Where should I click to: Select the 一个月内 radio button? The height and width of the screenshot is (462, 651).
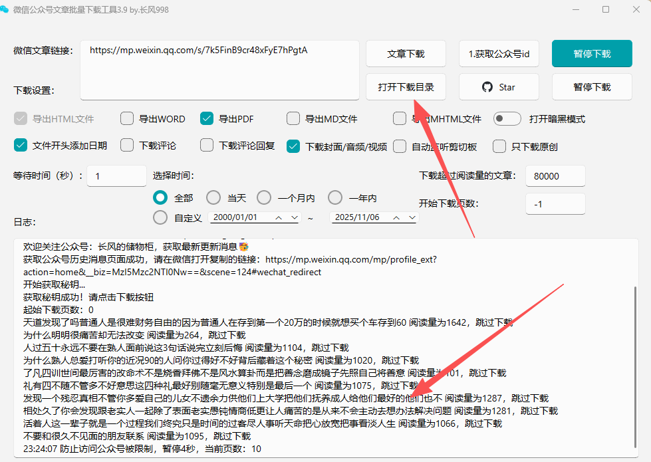click(x=263, y=197)
